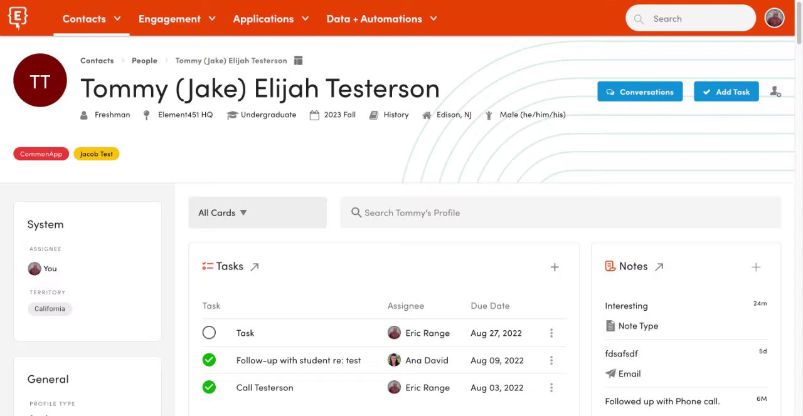
Task: Click the Note Type document icon
Action: coord(610,326)
